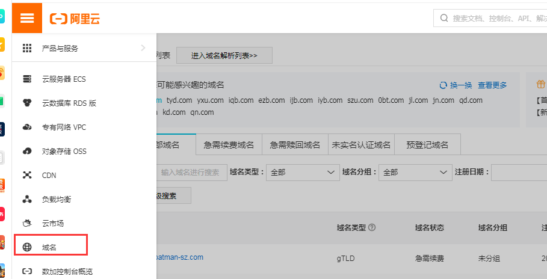The image size is (547, 279).
Task: Click 查看更多 link
Action: [492, 85]
